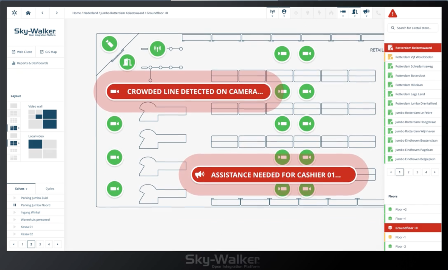Screen dimensions: 448x270
Task: Switch to Floor -1
Action: tap(413, 237)
